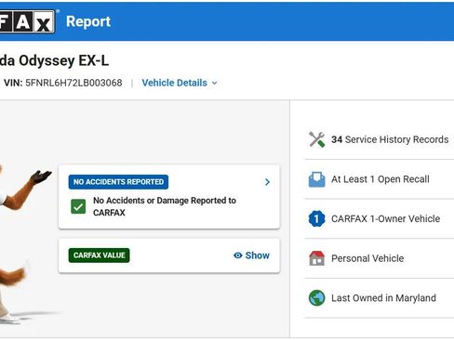Open At Least 1 Open Recall entry
Screen dimensions: 454x340
pyautogui.click(x=380, y=179)
